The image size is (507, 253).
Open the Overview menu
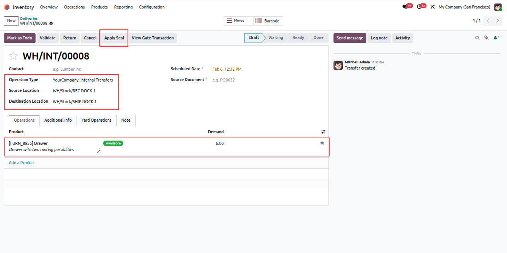(x=49, y=7)
